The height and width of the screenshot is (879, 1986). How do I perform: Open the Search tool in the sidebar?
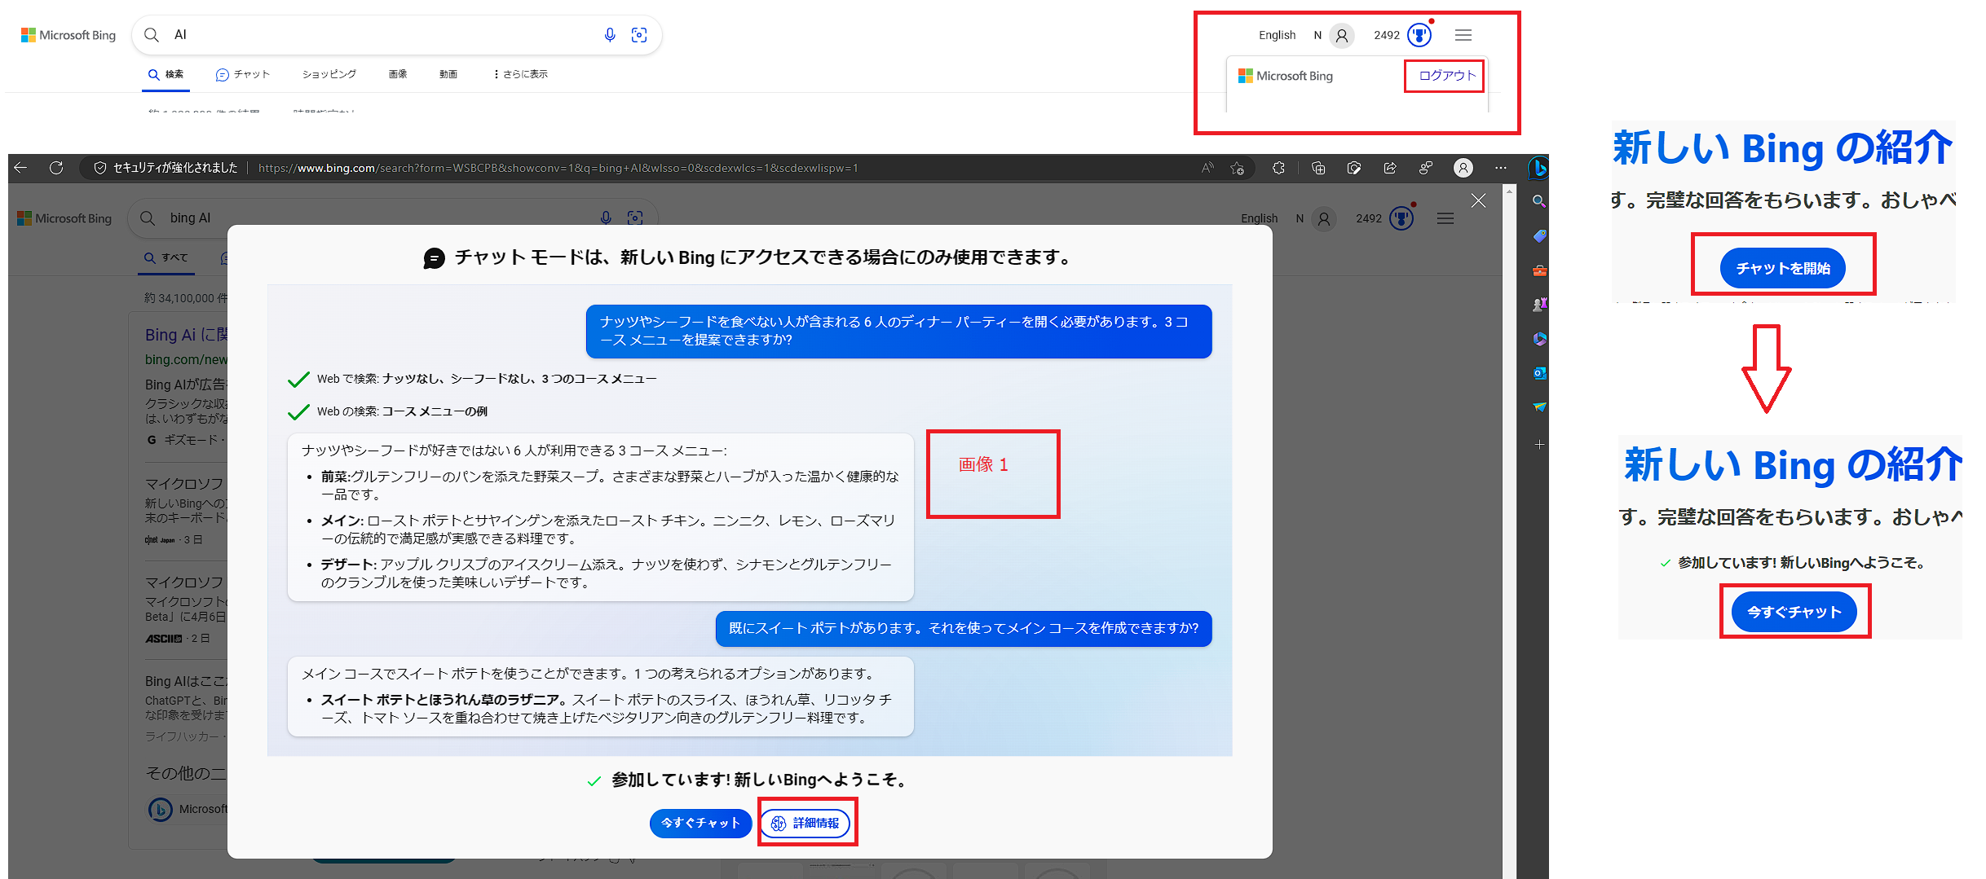coord(1539,201)
